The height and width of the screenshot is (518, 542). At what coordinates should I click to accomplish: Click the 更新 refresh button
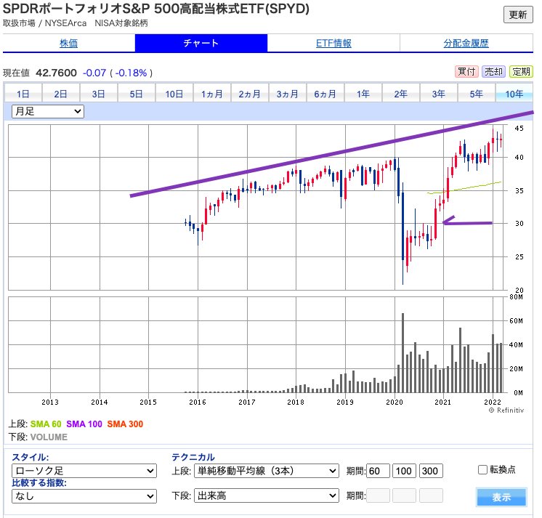point(518,15)
